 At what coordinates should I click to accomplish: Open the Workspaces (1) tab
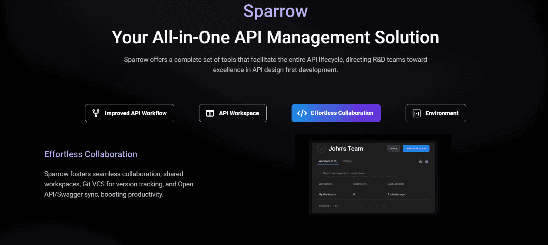pyautogui.click(x=328, y=161)
